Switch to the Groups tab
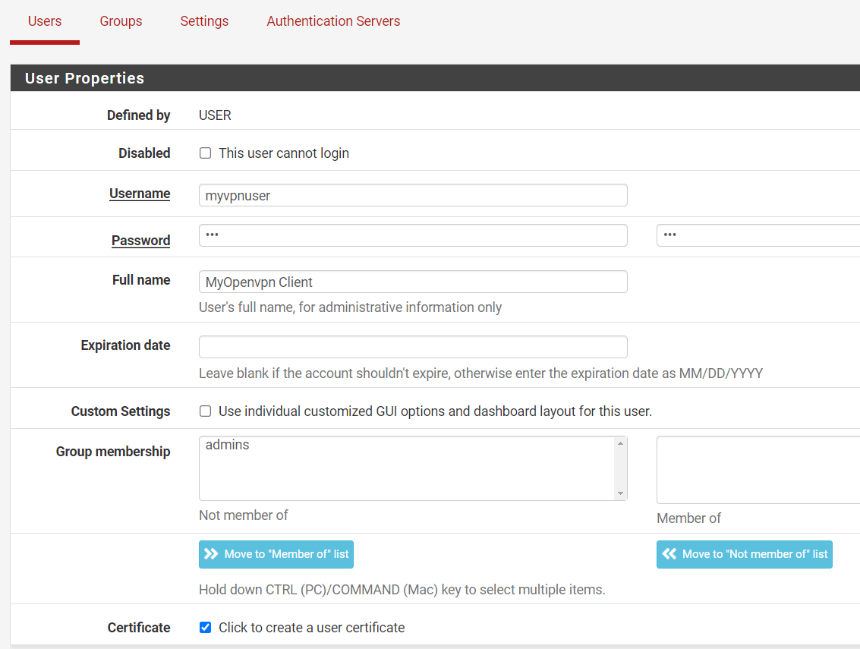The width and height of the screenshot is (860, 649). 121,21
